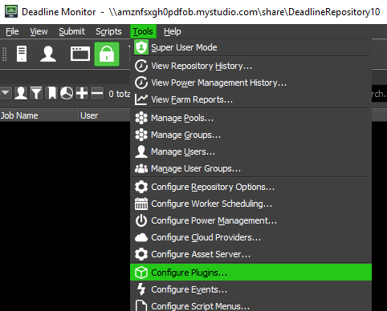Viewport: 387px width, 311px height.
Task: Click the pie chart icon
Action: tap(67, 94)
